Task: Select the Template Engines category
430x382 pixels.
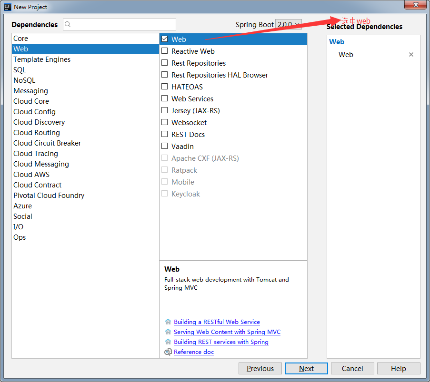Action: tap(85, 59)
